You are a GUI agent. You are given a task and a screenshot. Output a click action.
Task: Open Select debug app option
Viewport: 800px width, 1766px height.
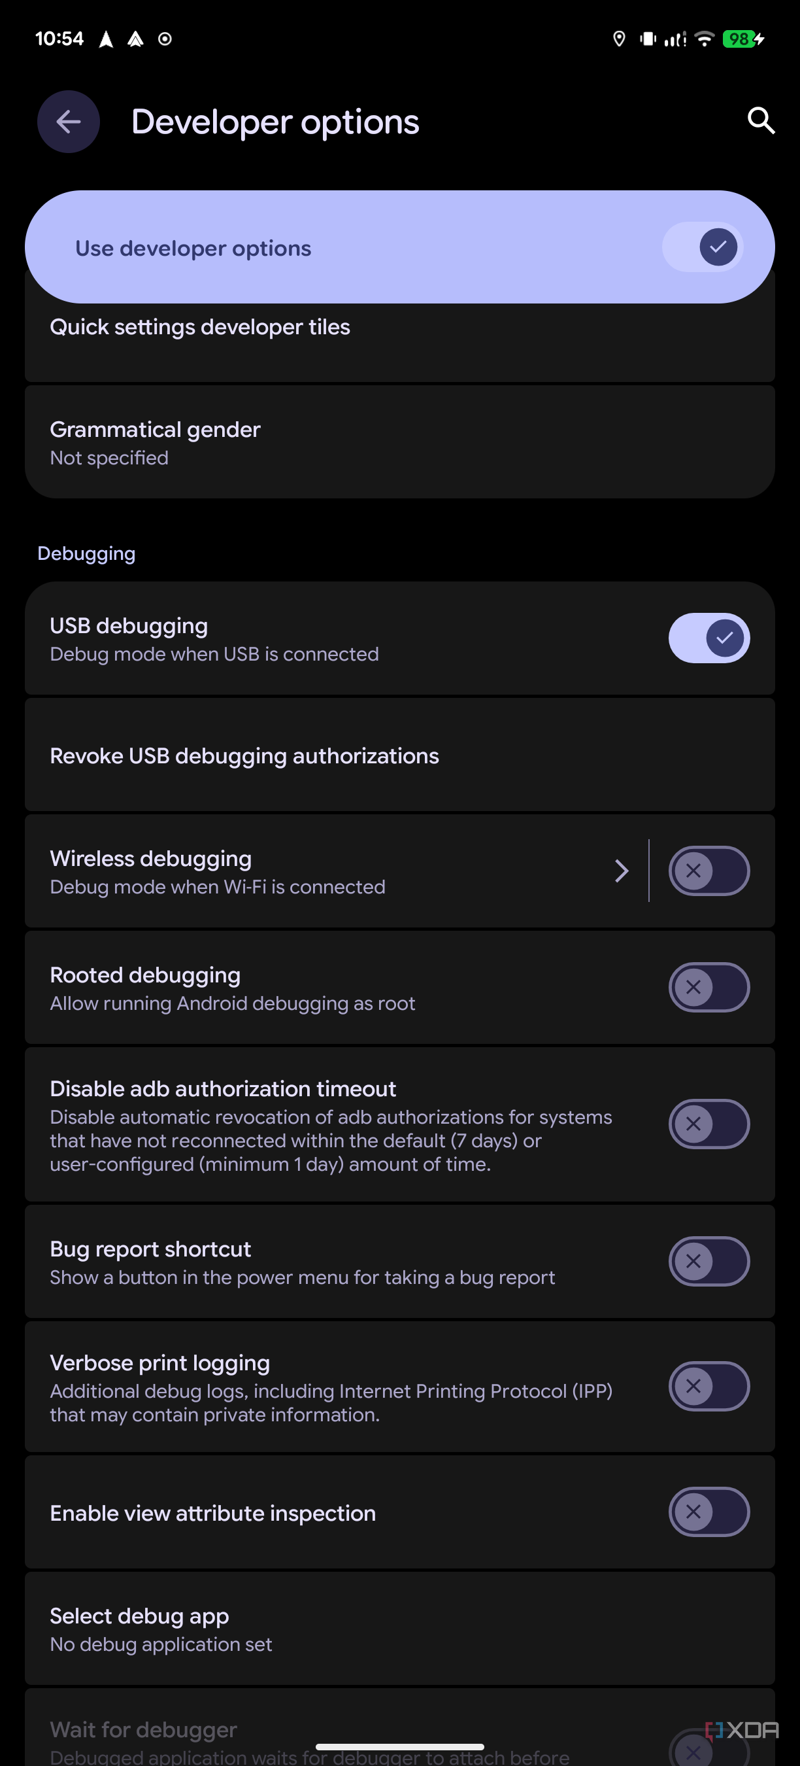(x=400, y=1628)
